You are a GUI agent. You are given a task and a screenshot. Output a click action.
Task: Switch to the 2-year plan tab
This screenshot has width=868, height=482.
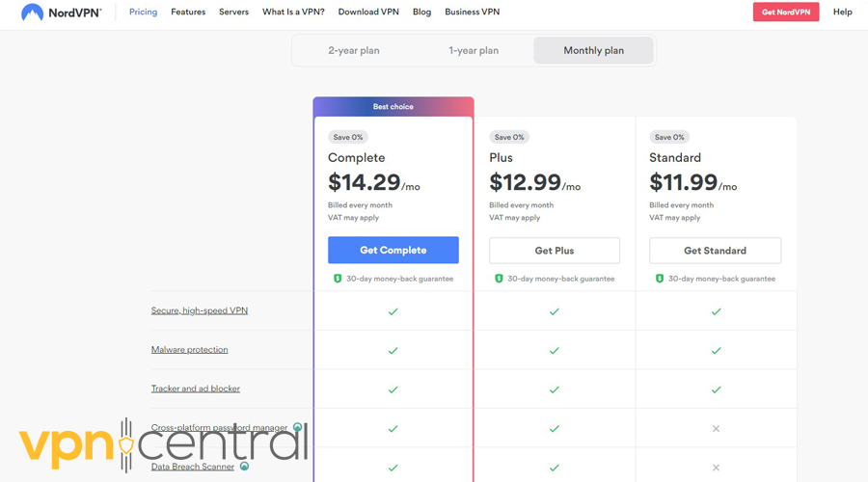pyautogui.click(x=354, y=50)
